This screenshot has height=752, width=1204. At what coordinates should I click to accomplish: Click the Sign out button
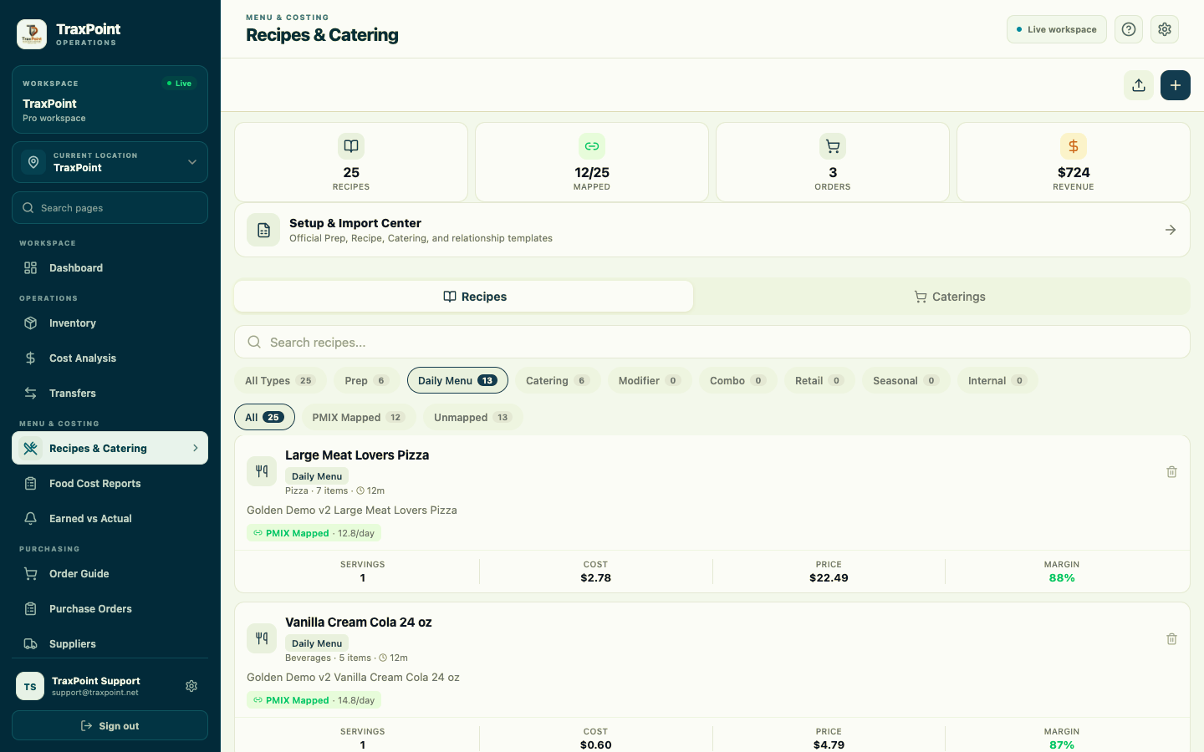(x=110, y=725)
